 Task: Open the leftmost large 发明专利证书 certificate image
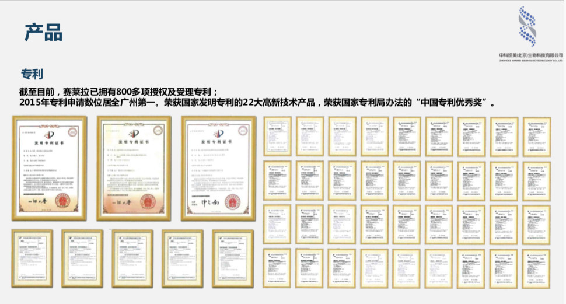50,168
